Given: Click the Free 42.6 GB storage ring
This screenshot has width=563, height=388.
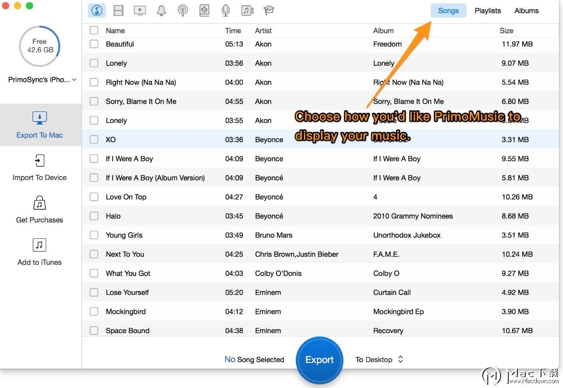Looking at the screenshot, I should coord(40,46).
